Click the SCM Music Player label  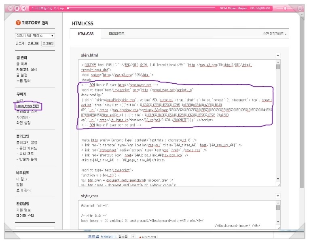(233, 8)
